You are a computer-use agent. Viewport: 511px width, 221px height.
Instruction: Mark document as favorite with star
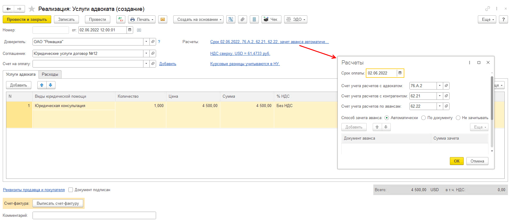pos(32,9)
